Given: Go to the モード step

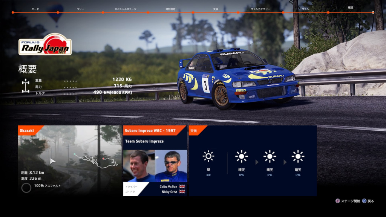Looking at the screenshot, I should click(35, 9).
